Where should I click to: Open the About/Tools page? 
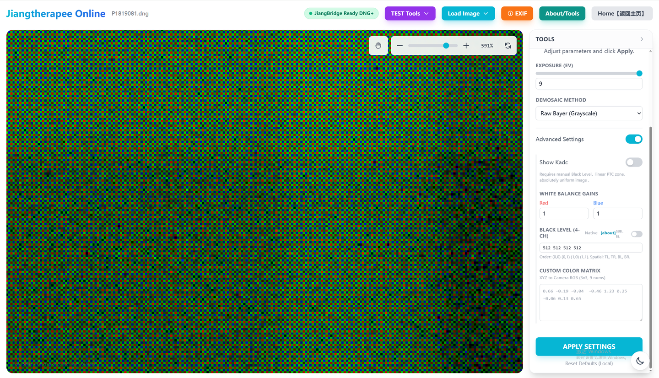tap(562, 13)
